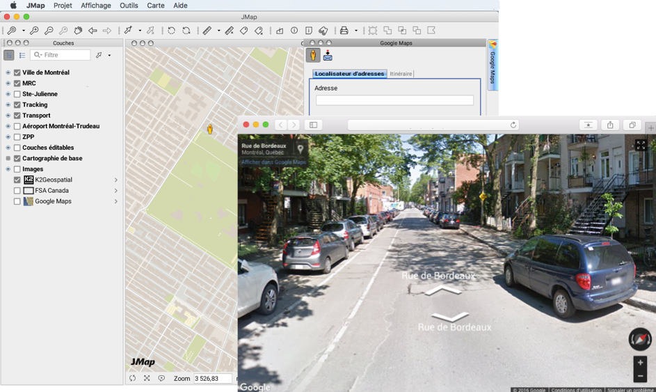Switch layers panel to list view
Viewport: 656px width, 392px height.
(22, 55)
